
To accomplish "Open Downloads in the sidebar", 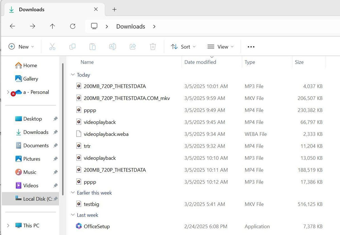I will [32, 132].
